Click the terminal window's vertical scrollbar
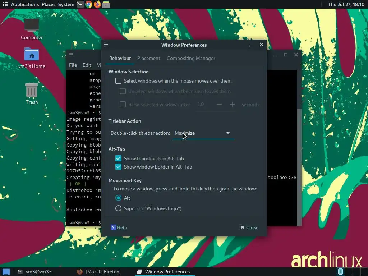 point(299,167)
